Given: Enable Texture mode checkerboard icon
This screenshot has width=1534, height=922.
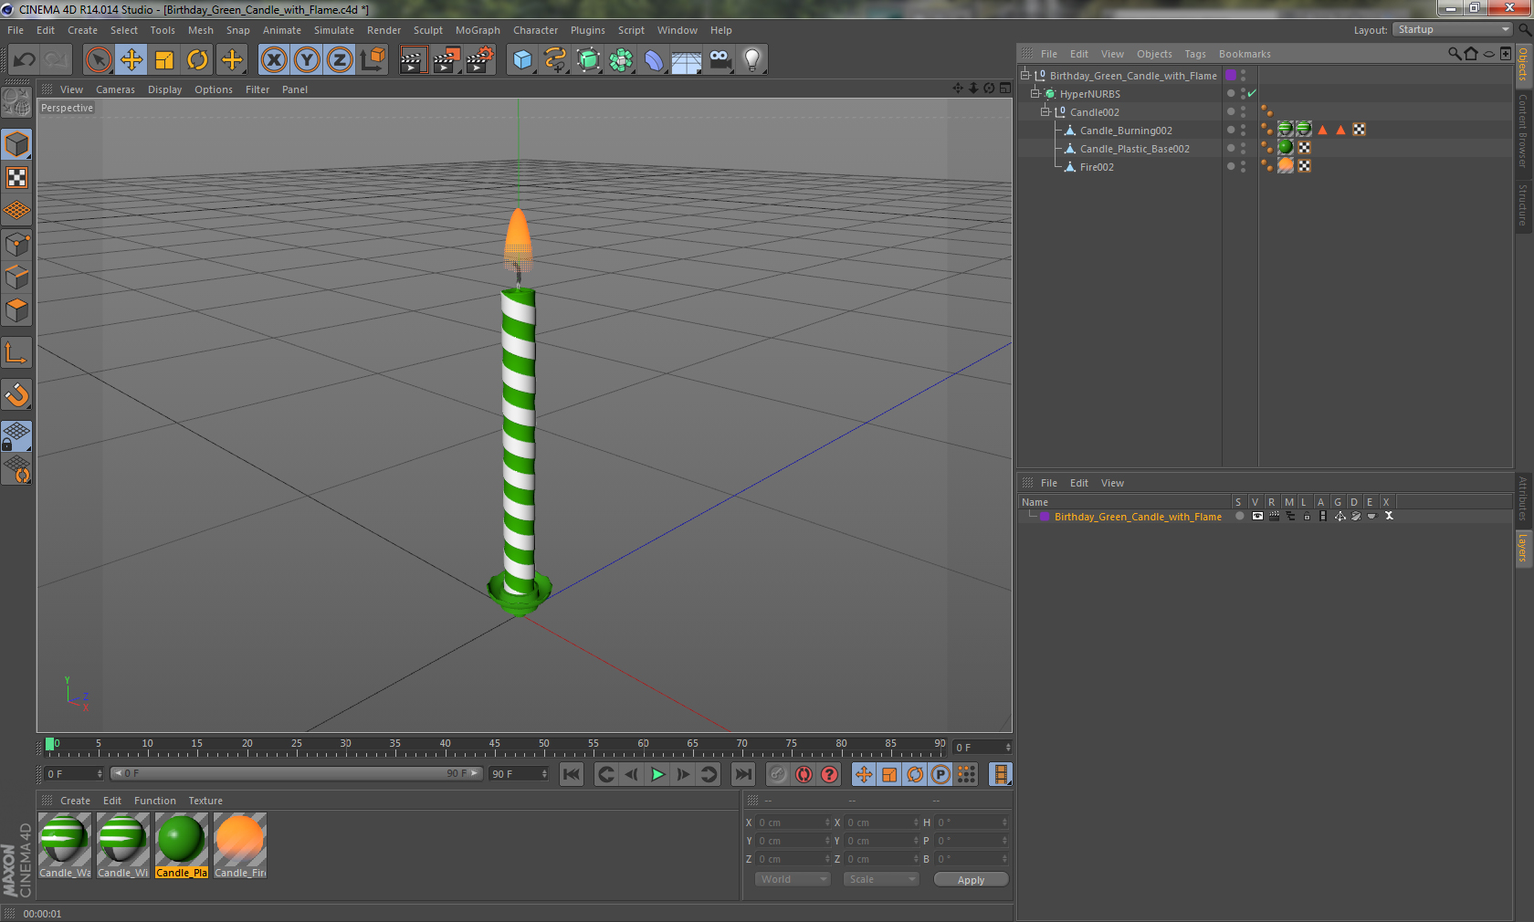Looking at the screenshot, I should [16, 178].
